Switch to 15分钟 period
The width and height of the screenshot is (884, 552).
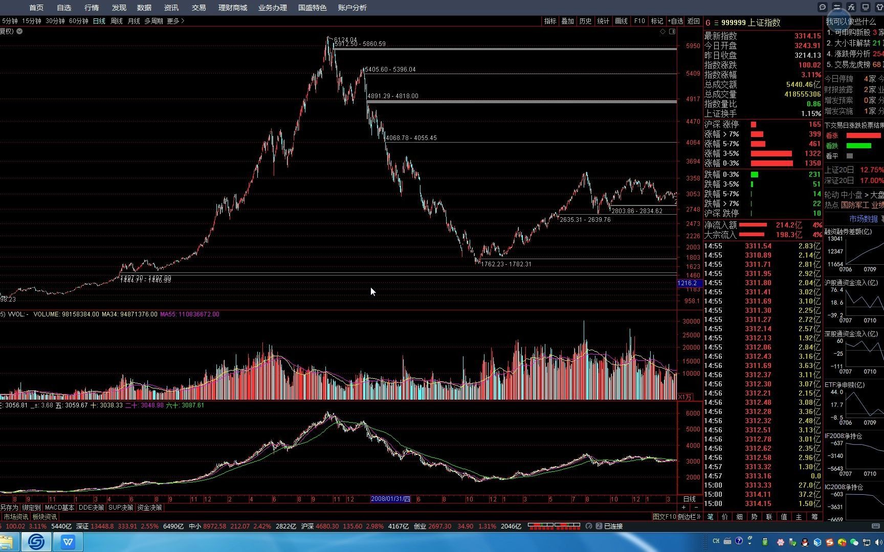(x=31, y=21)
